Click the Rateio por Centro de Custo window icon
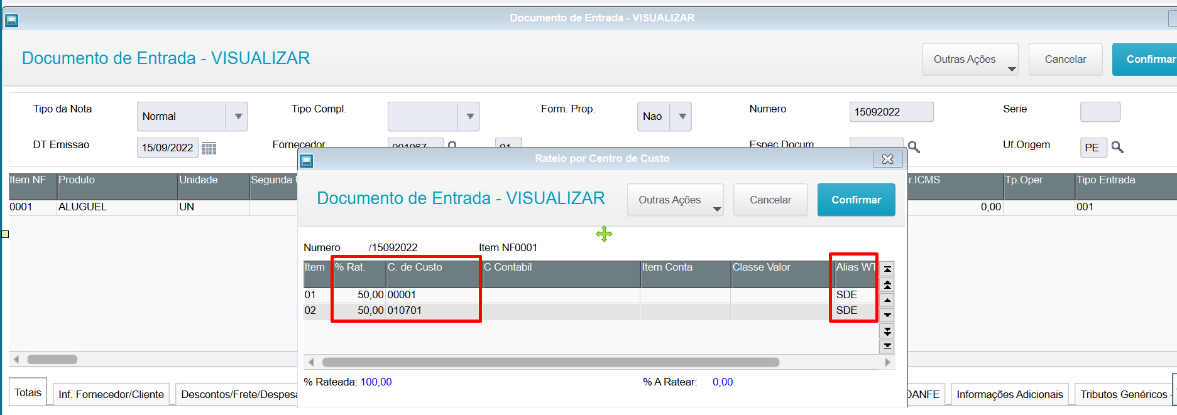 click(x=307, y=161)
